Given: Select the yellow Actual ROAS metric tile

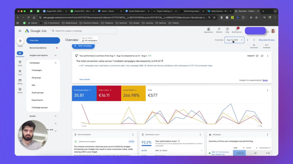Looking at the screenshot, I should [133, 93].
